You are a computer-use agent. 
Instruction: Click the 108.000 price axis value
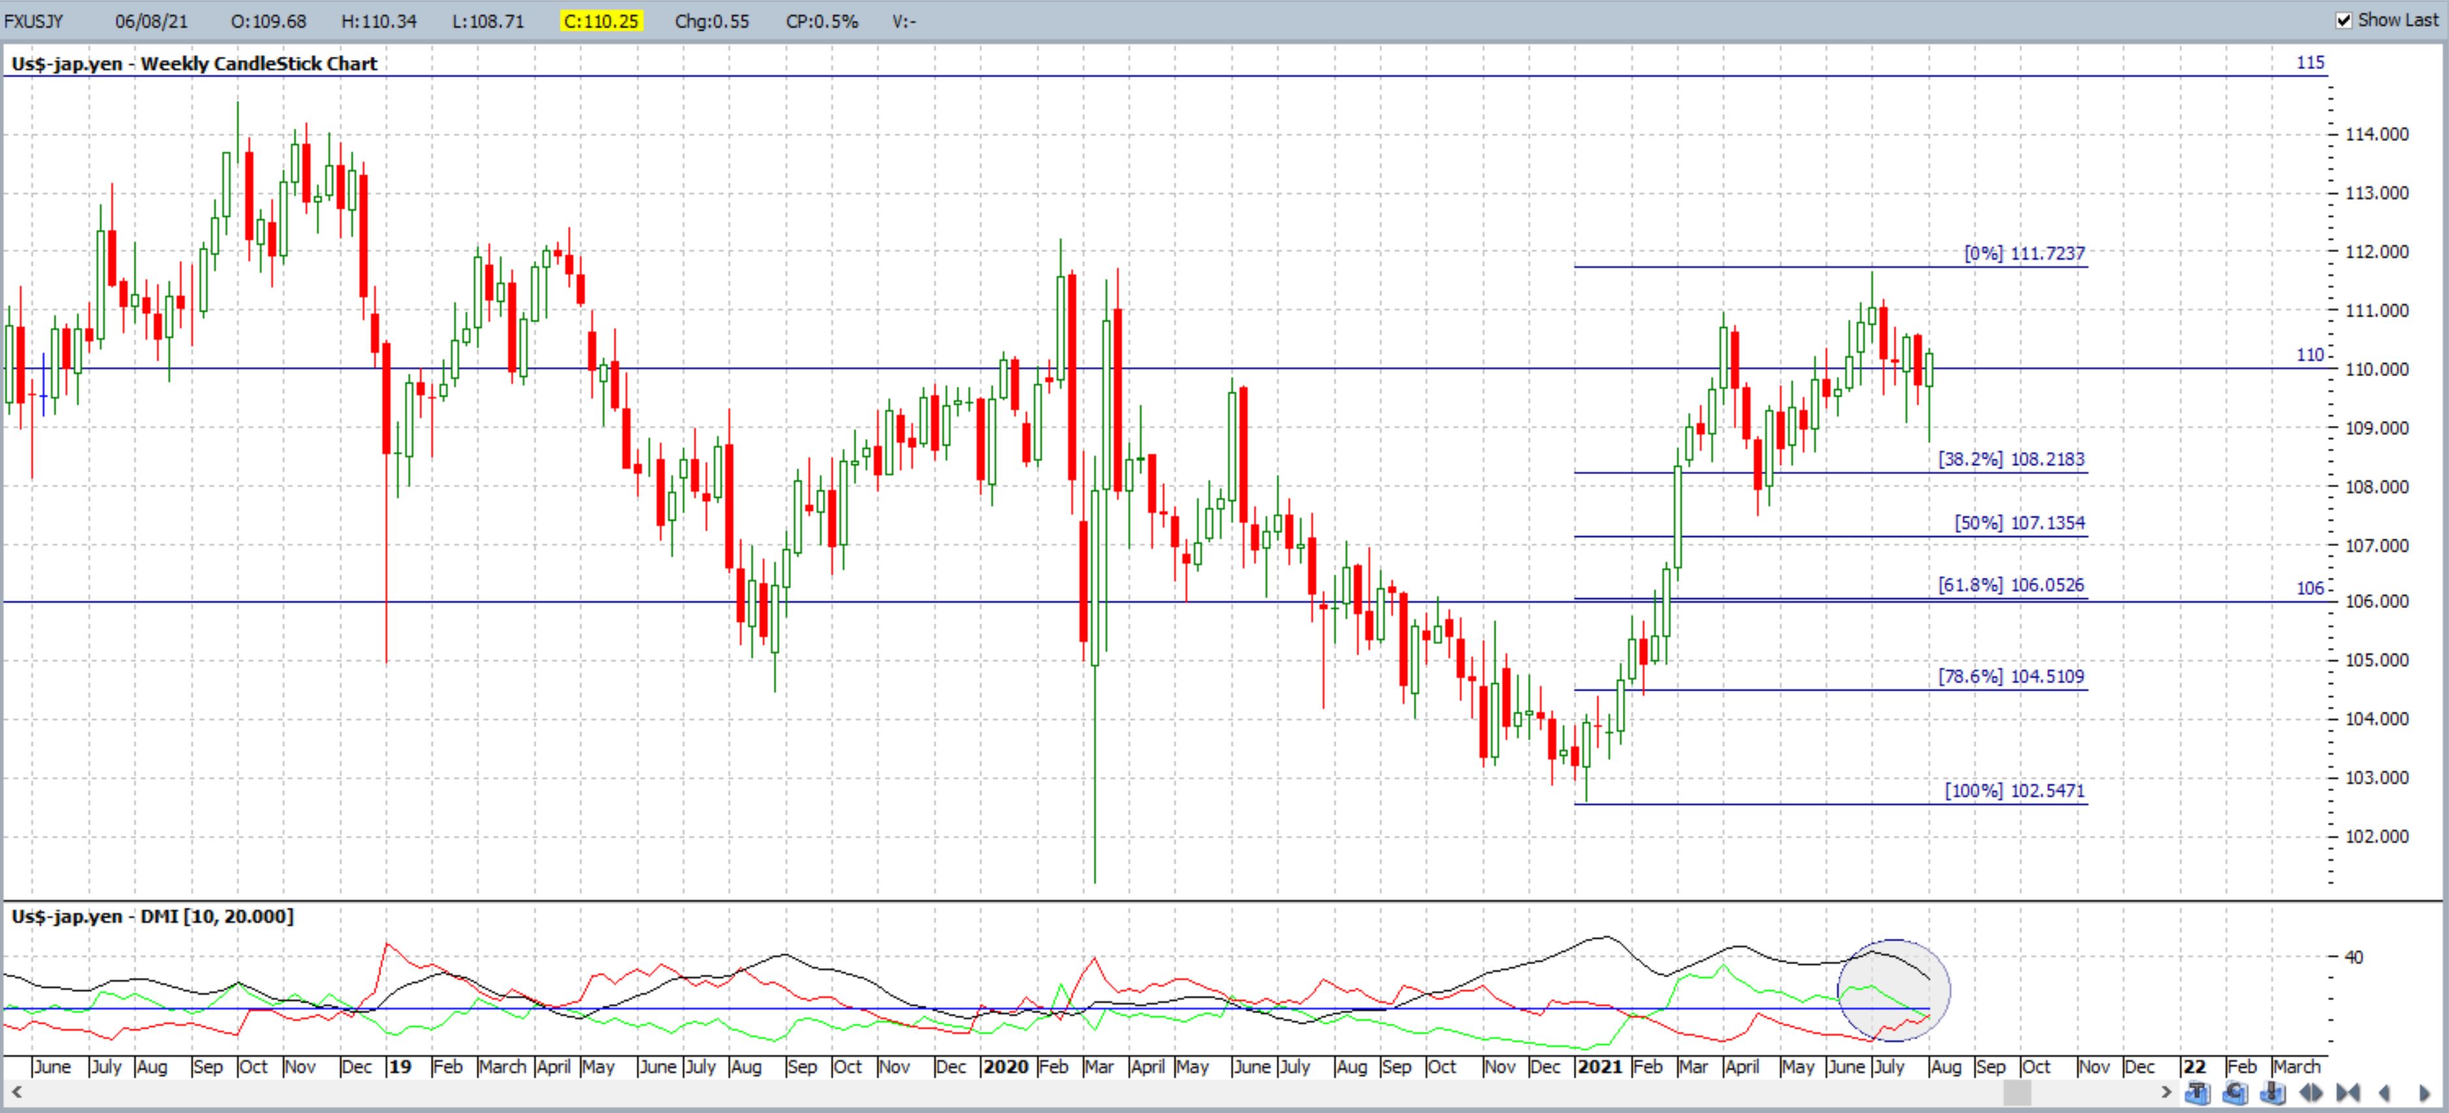point(2377,487)
